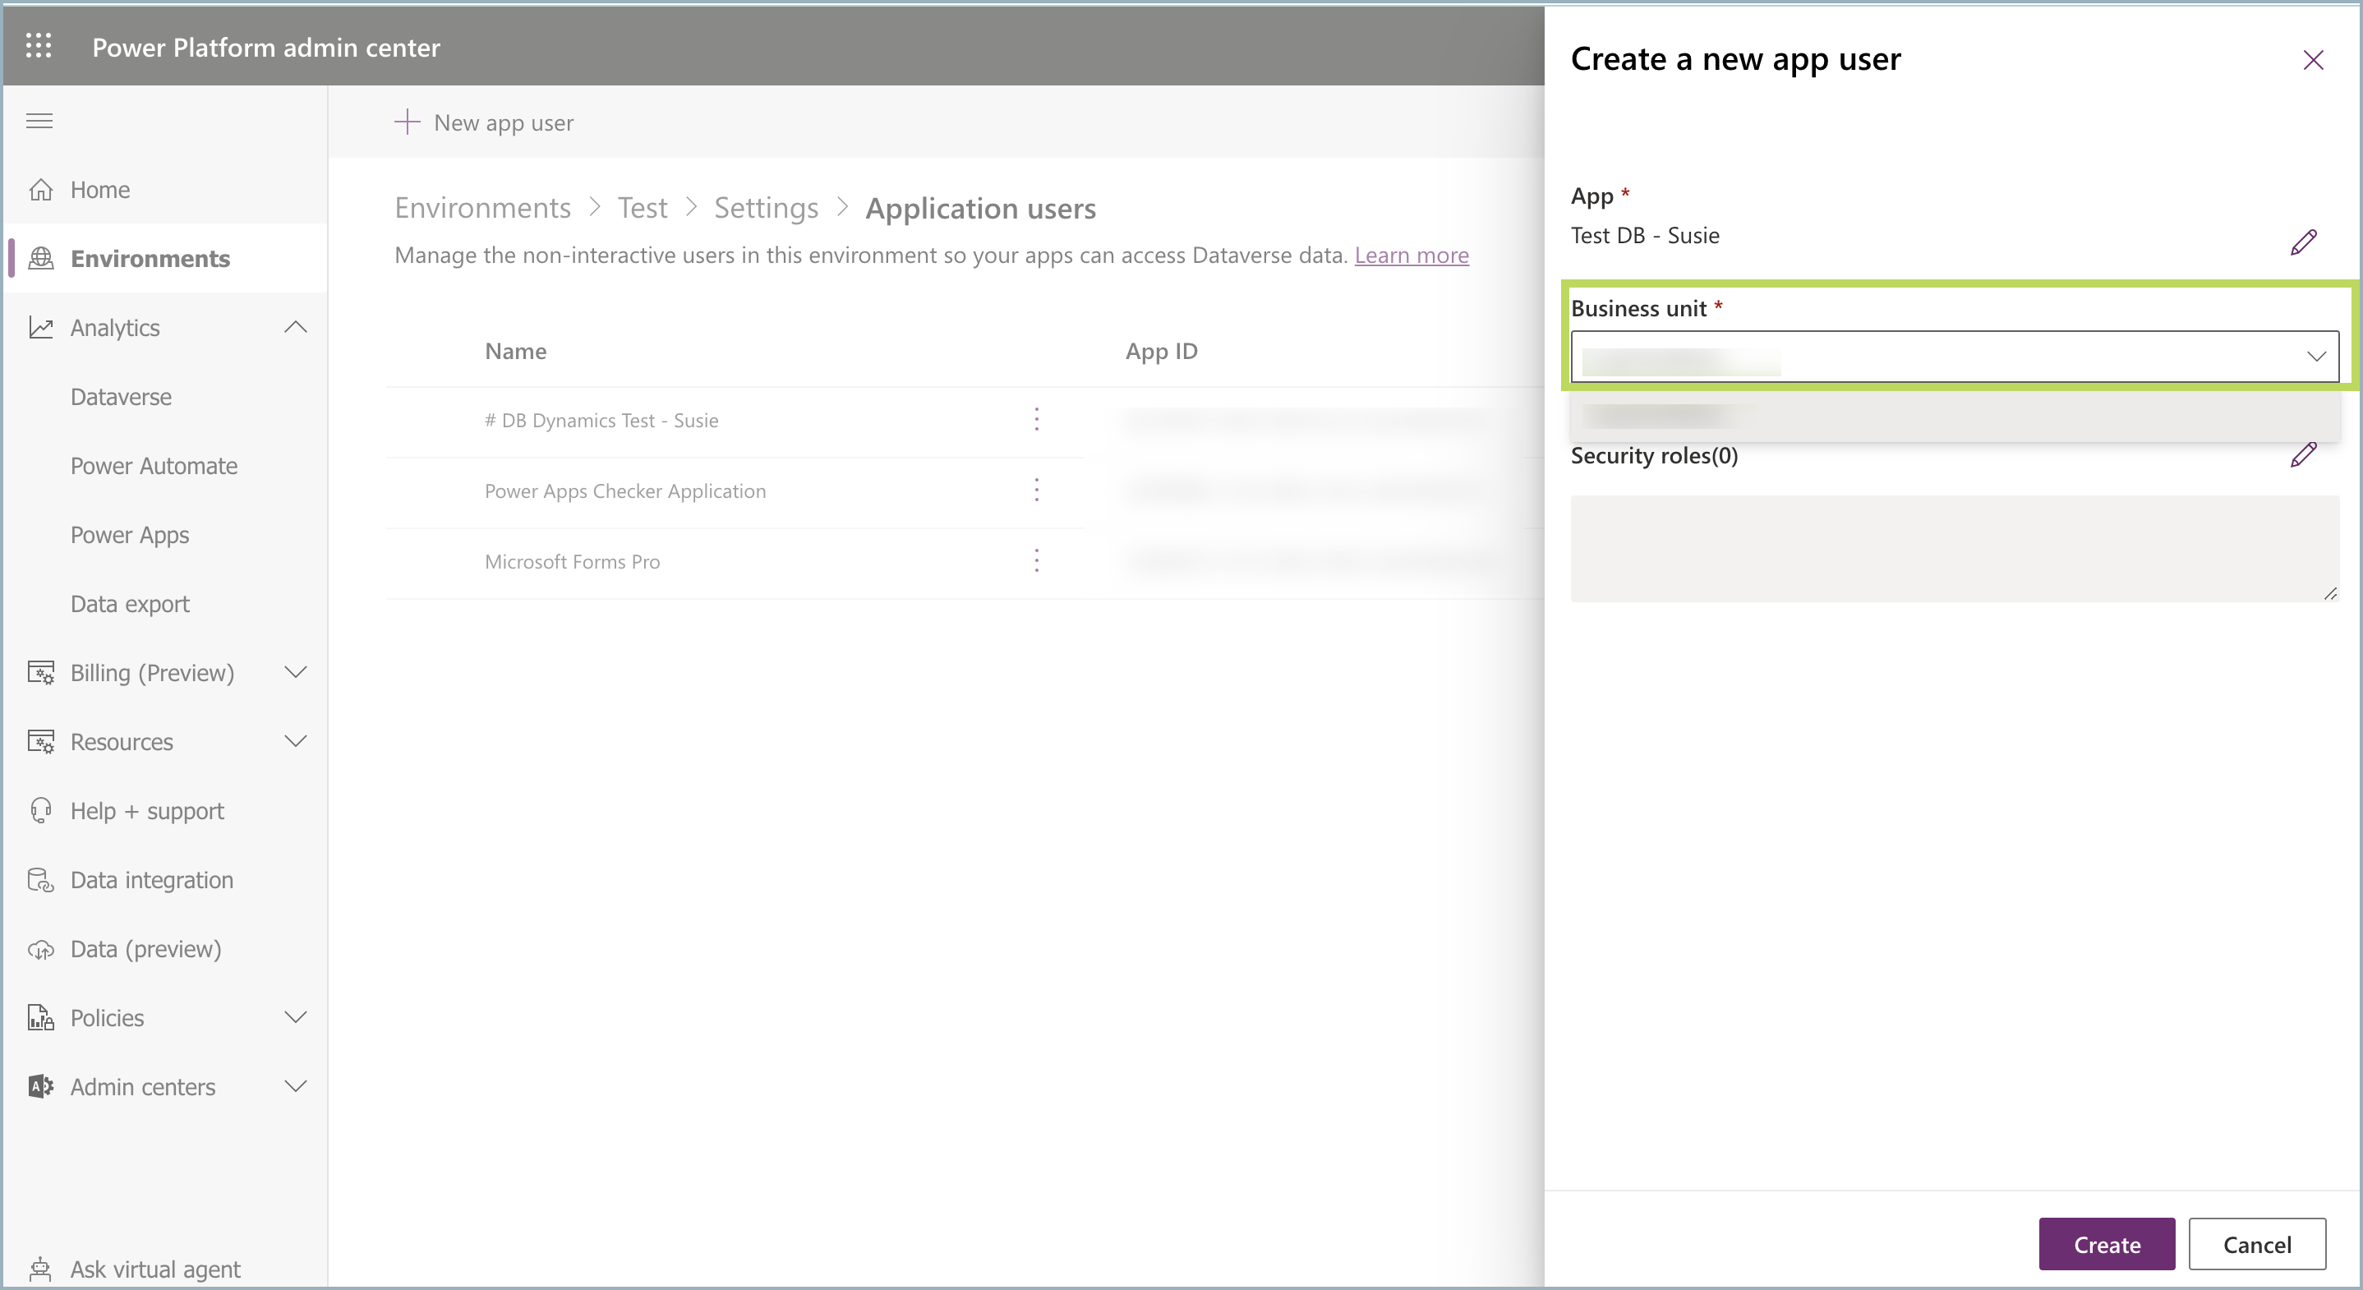Navigate to Environments breadcrumb
The height and width of the screenshot is (1290, 2363).
[x=482, y=208]
